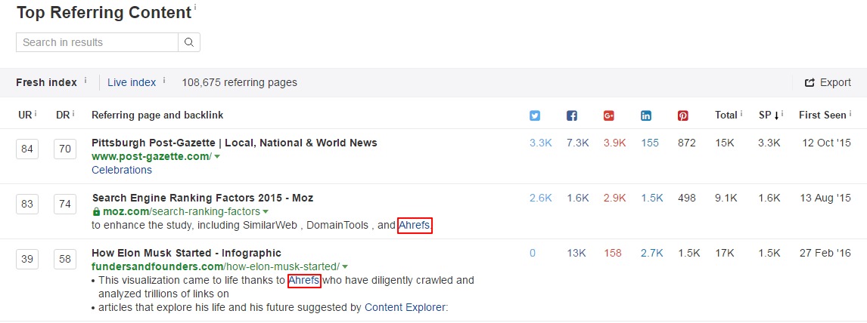Click the Ahrefs backlink in Elon Musk row
Image resolution: width=867 pixels, height=323 pixels.
click(304, 281)
